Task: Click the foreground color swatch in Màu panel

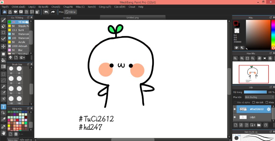Action: tap(236, 23)
